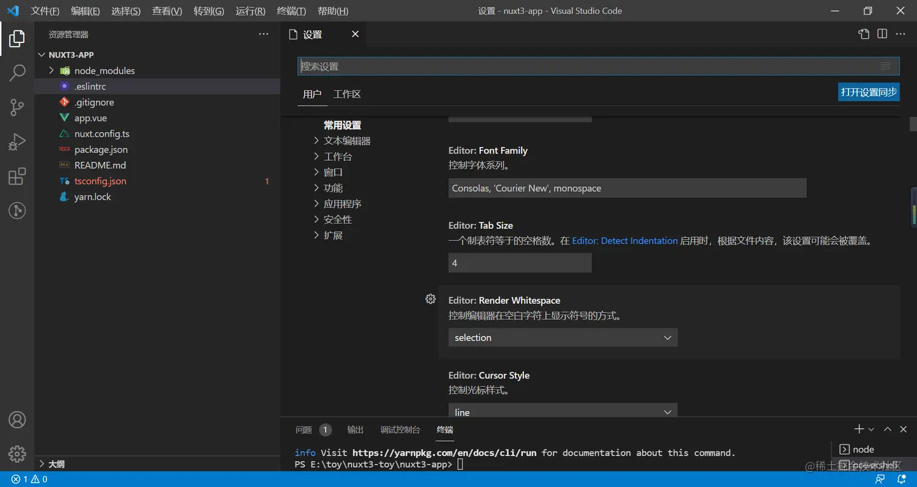Viewport: 917px width, 487px height.
Task: Open Source Control view icon
Action: point(17,107)
